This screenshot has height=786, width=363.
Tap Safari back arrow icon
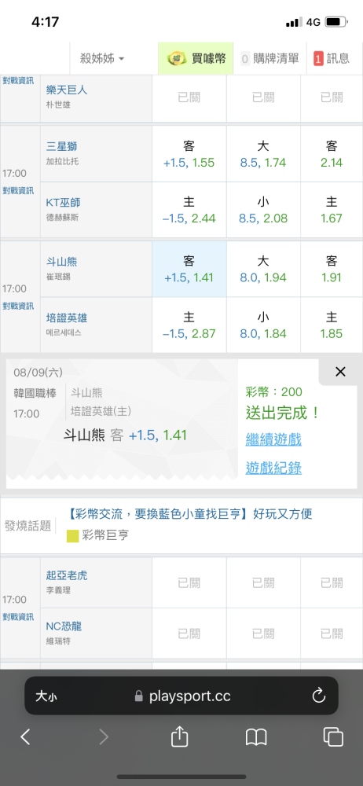[x=26, y=737]
